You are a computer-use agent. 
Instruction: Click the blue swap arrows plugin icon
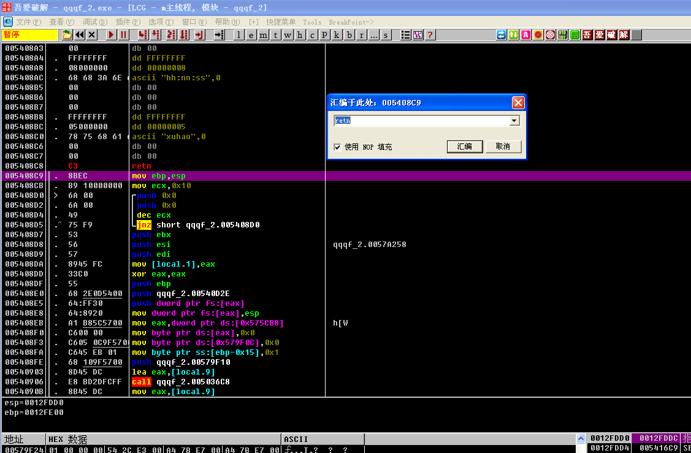coord(501,35)
